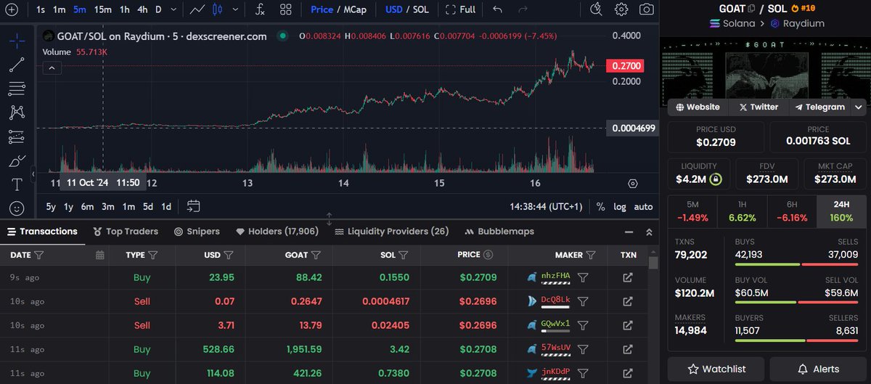The width and height of the screenshot is (871, 384).
Task: Open chart settings gear
Action: (x=621, y=9)
